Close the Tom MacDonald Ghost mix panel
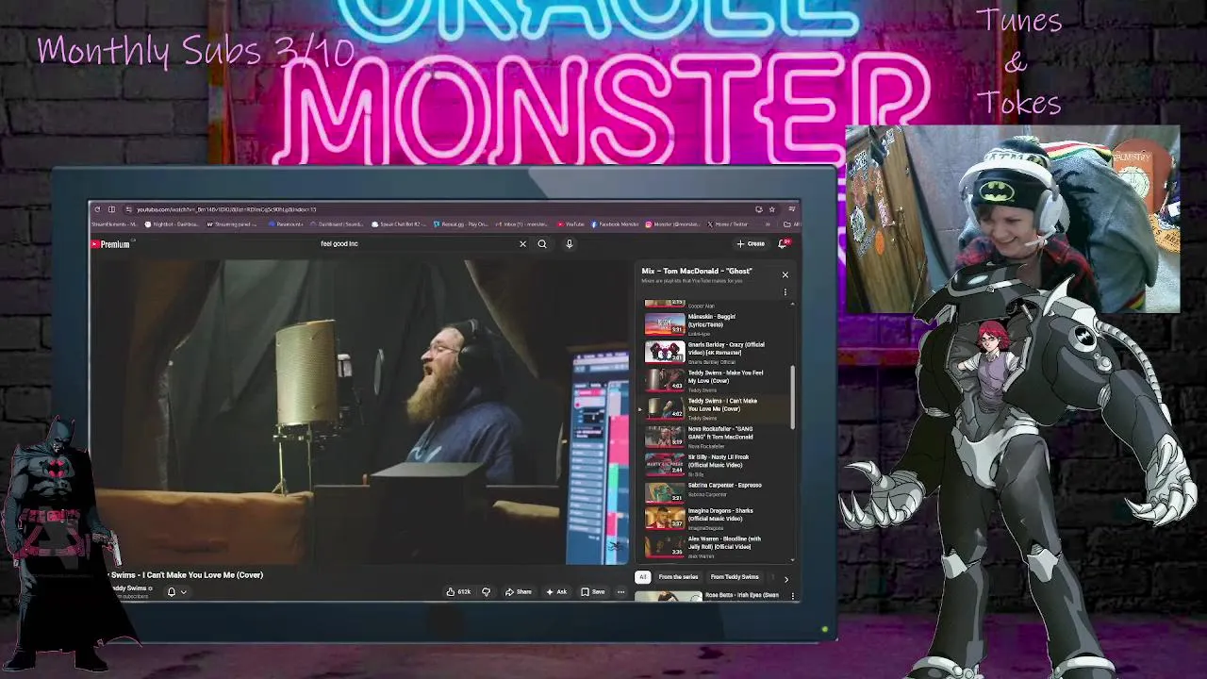Screen dimensions: 1207x679 785,274
